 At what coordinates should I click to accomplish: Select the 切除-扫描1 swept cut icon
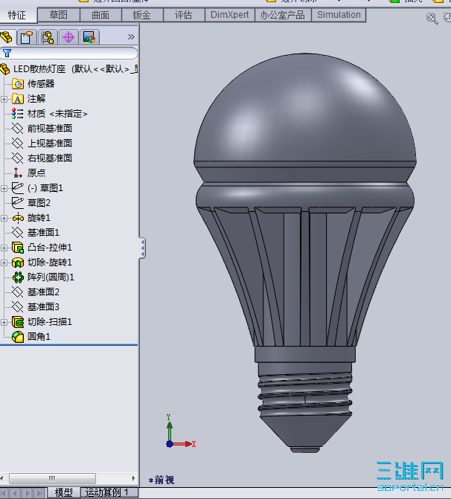(x=18, y=322)
